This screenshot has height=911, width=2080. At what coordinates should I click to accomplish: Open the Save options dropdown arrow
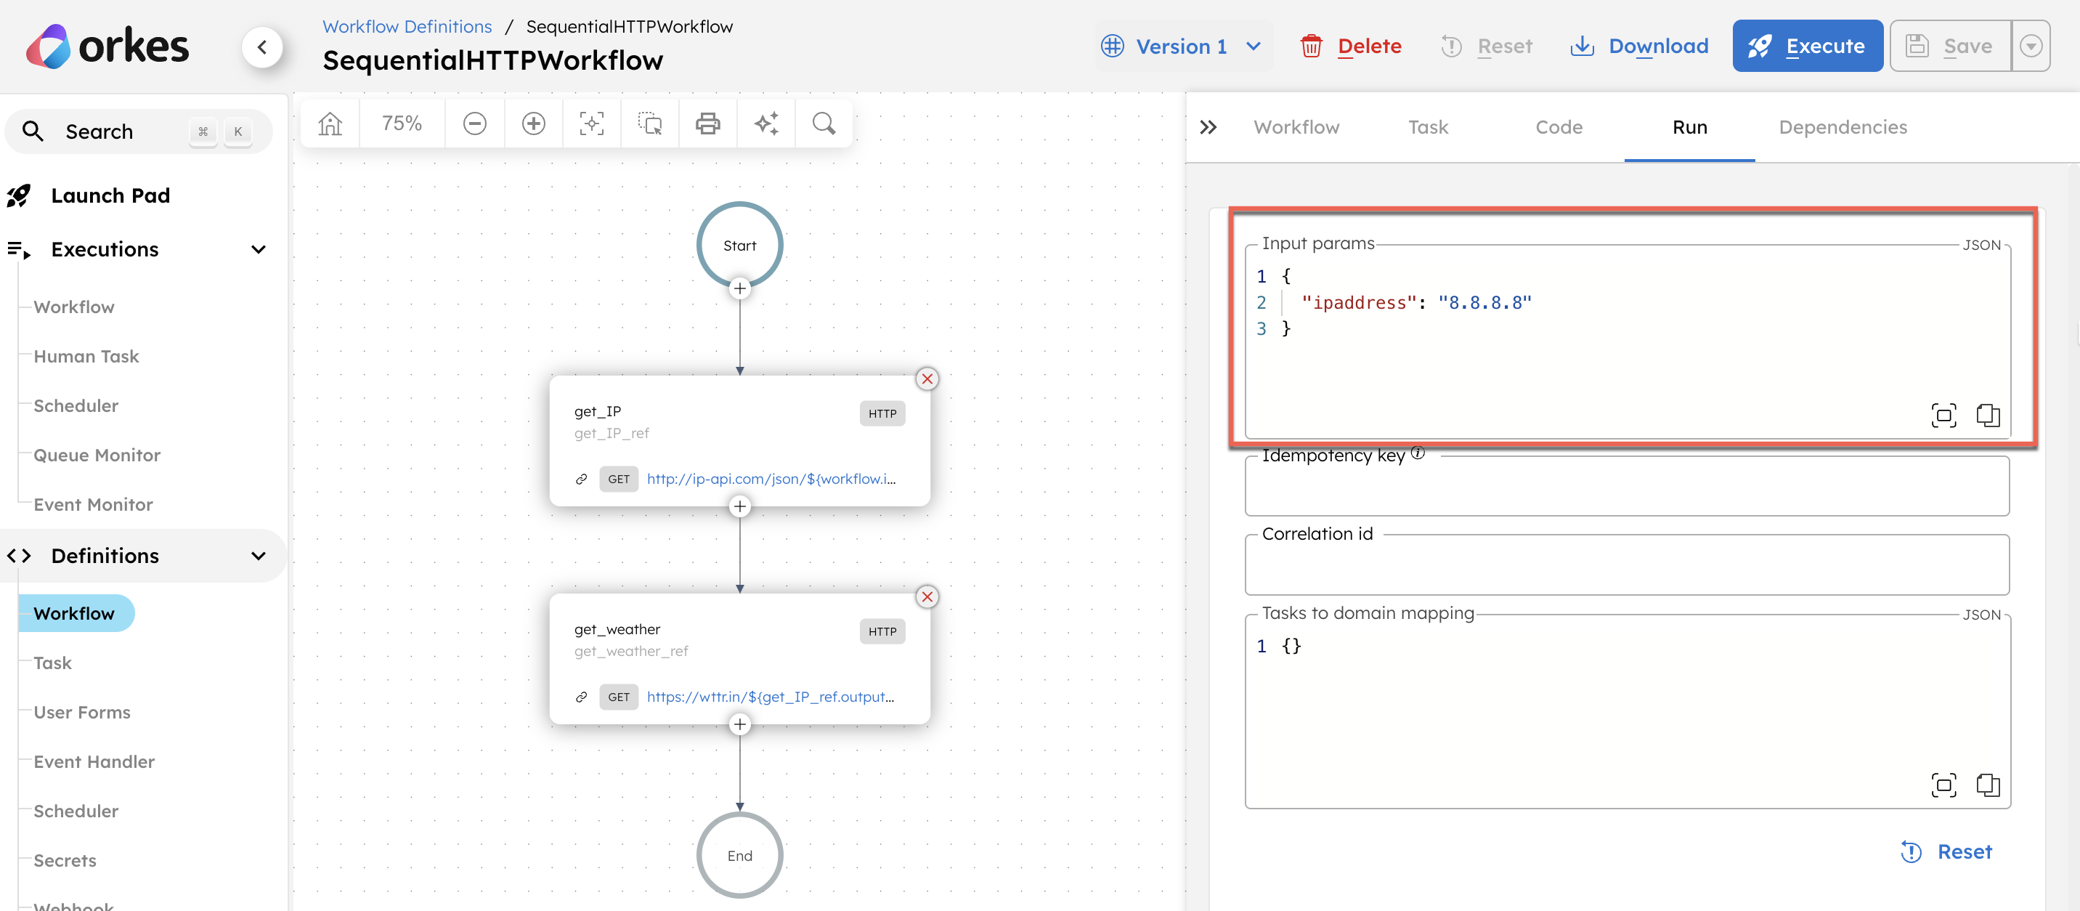2031,46
